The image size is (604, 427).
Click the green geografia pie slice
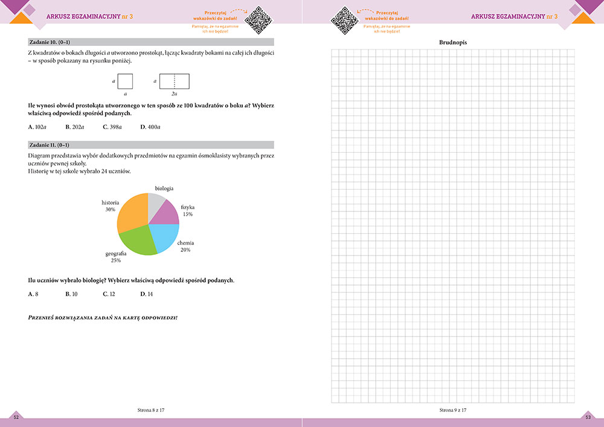tap(139, 242)
